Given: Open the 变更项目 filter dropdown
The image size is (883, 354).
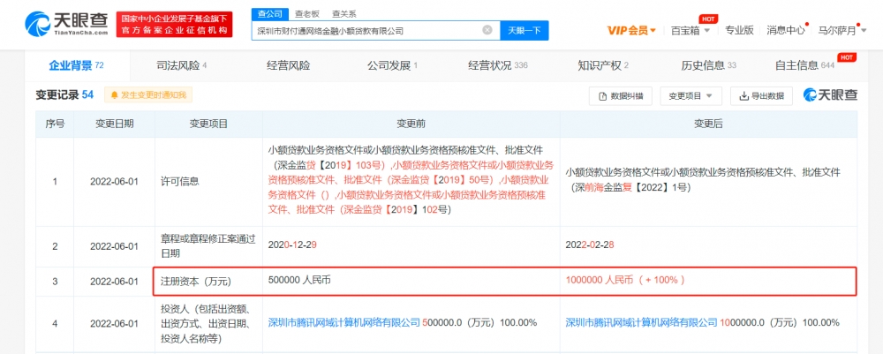Looking at the screenshot, I should 691,95.
